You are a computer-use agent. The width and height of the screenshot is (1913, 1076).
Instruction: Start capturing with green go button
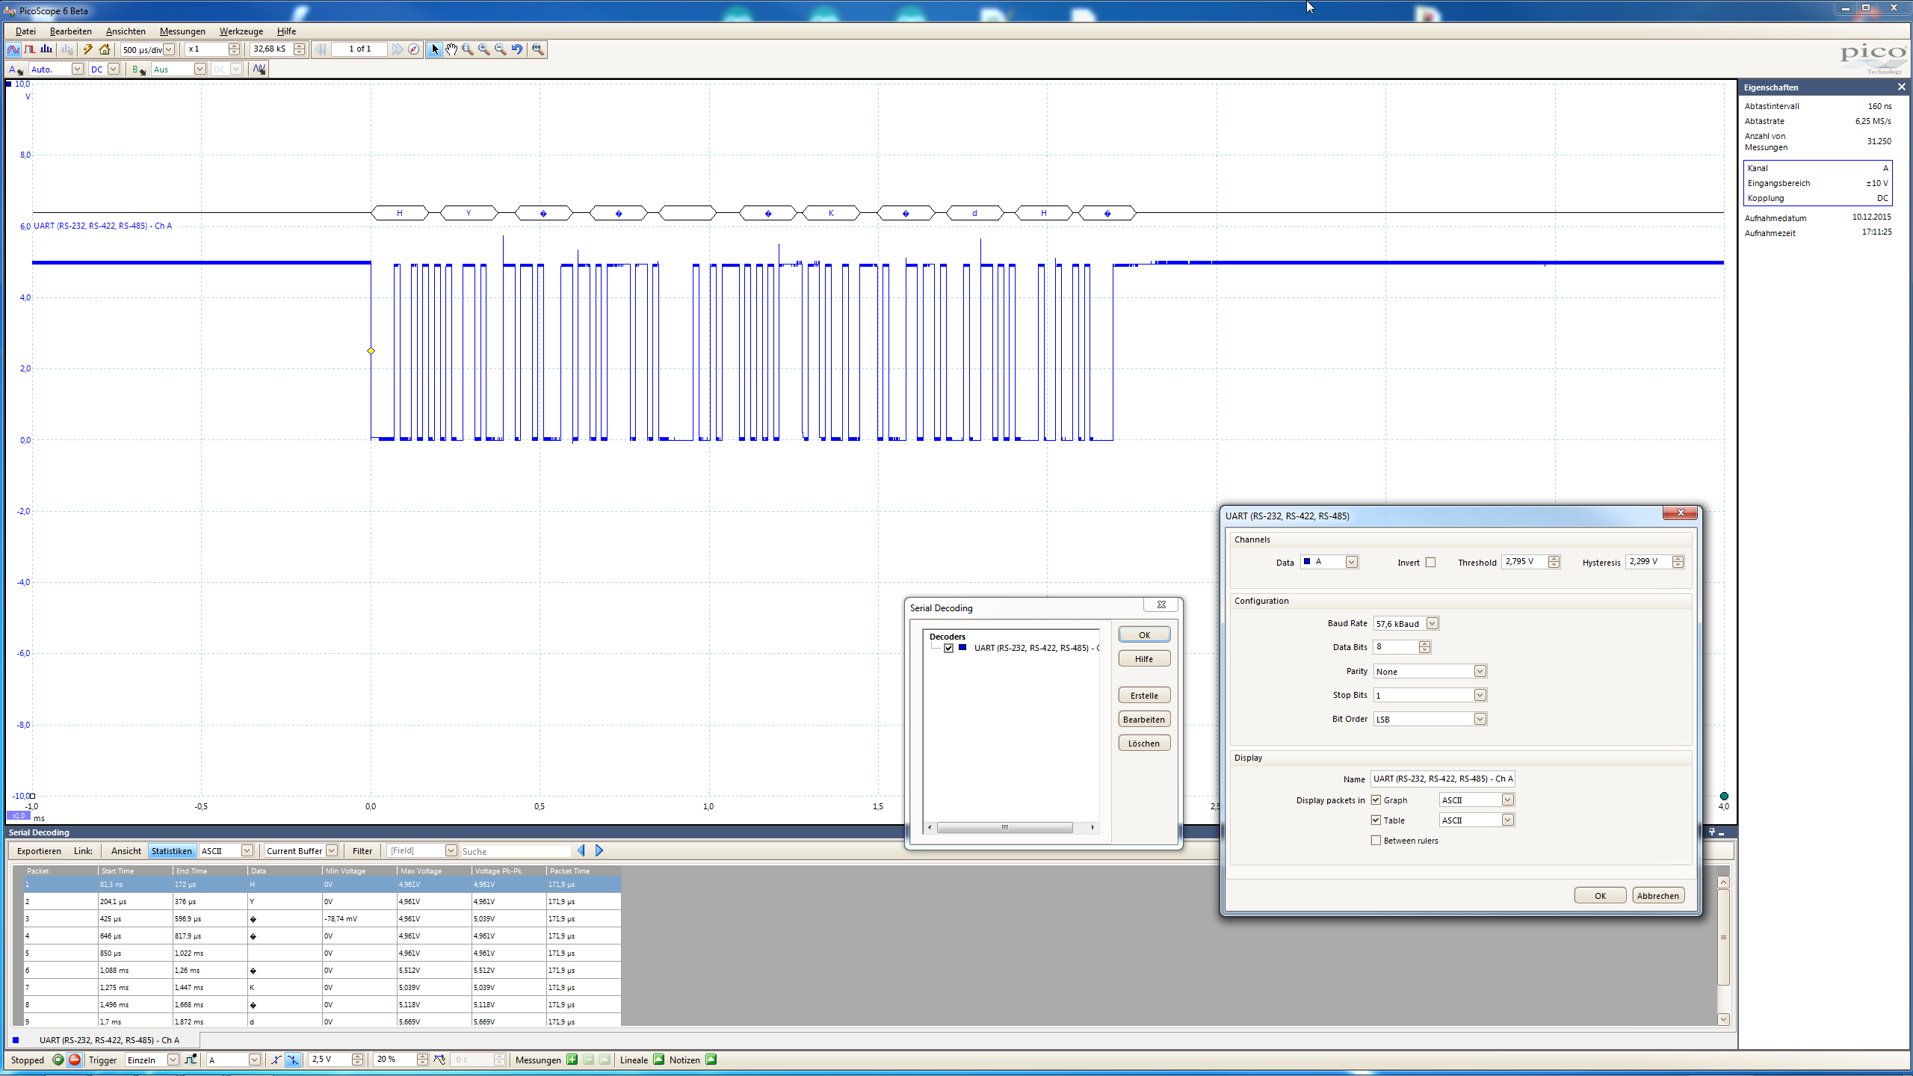click(58, 1060)
